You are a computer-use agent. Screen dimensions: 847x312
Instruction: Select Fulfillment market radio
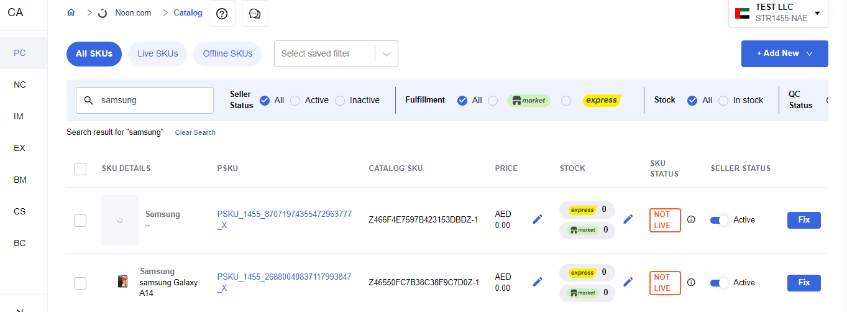[x=493, y=100]
